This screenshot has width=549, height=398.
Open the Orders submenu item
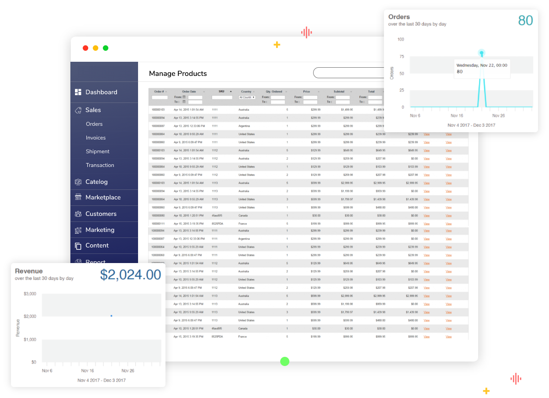coord(94,124)
